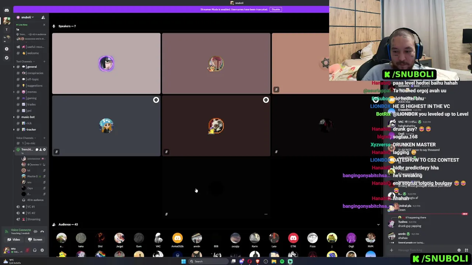Open the trades channel
The width and height of the screenshot is (472, 265).
point(31,104)
